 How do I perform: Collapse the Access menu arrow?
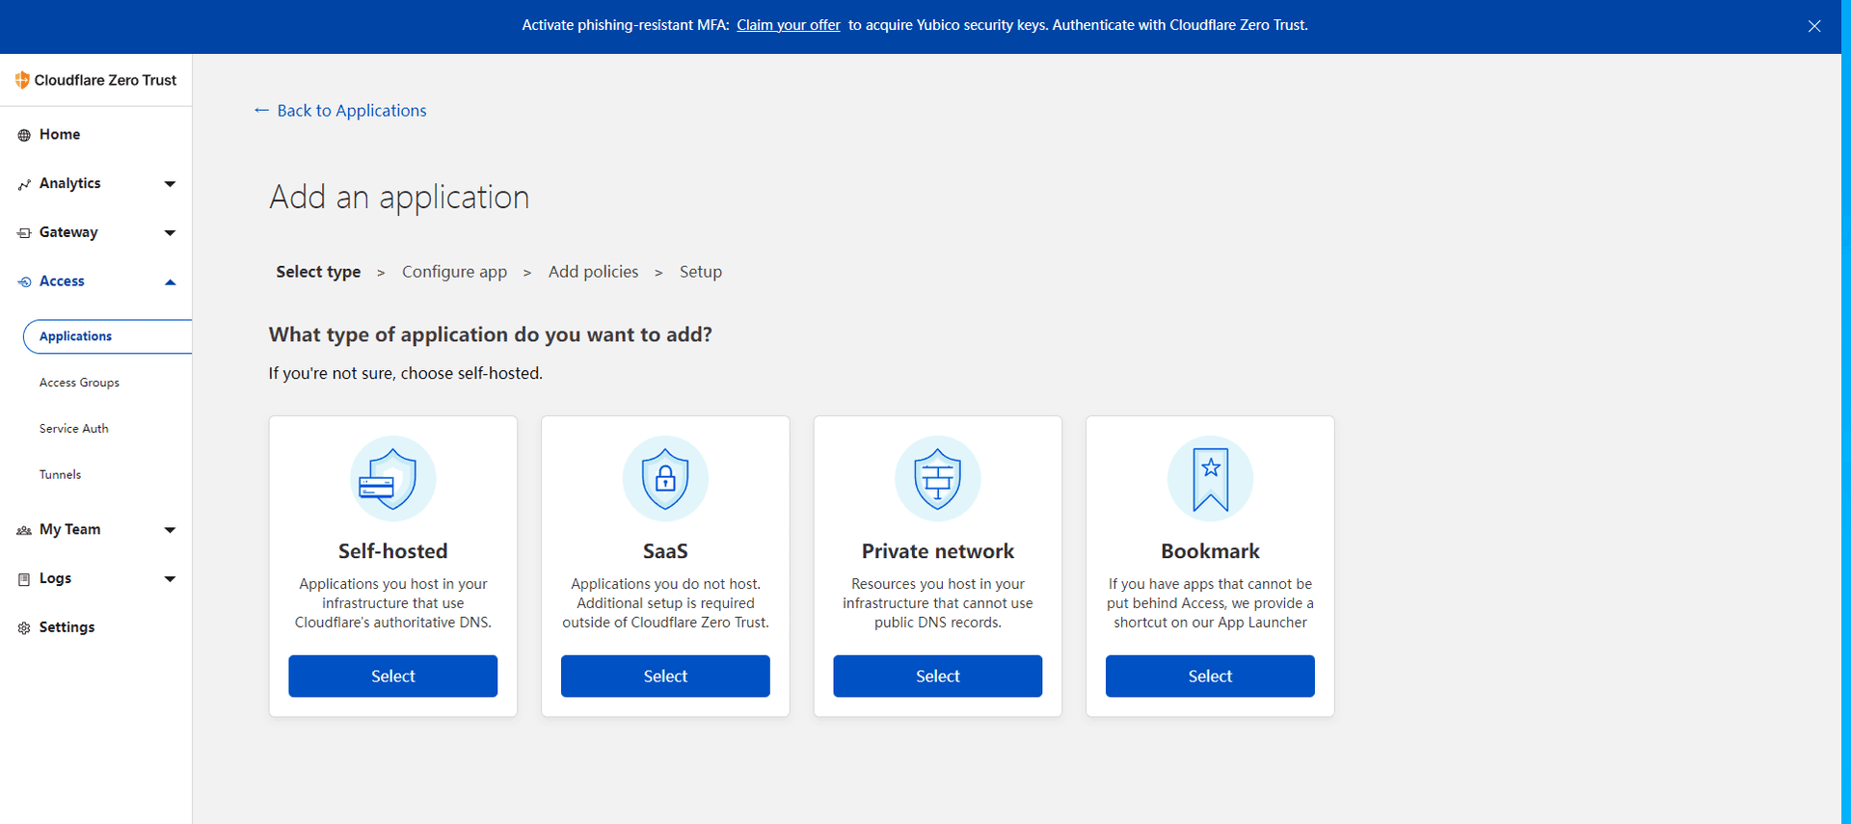coord(170,282)
